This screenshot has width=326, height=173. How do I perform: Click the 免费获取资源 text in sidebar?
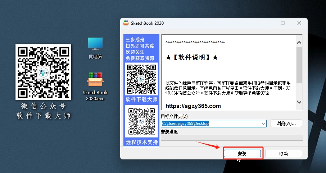(x=140, y=59)
